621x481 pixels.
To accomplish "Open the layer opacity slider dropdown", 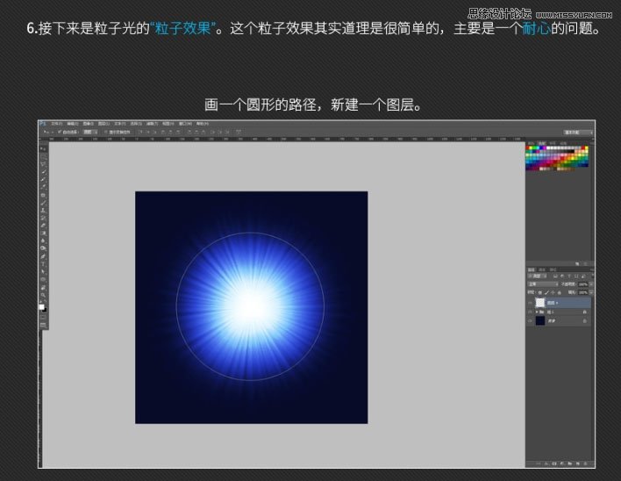I will 591,284.
